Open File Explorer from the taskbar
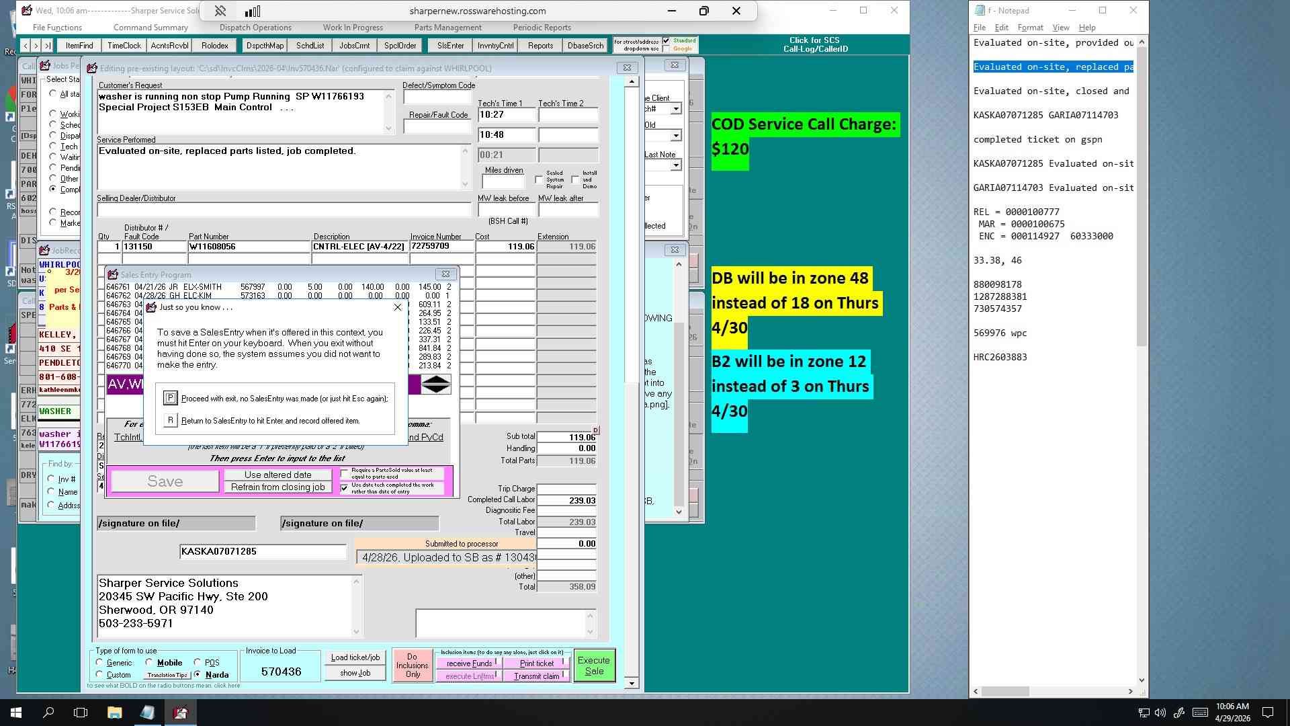The image size is (1290, 726). click(114, 713)
